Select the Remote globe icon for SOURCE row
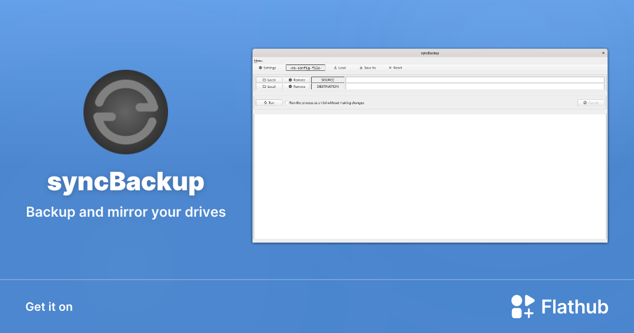Image resolution: width=634 pixels, height=333 pixels. point(290,80)
